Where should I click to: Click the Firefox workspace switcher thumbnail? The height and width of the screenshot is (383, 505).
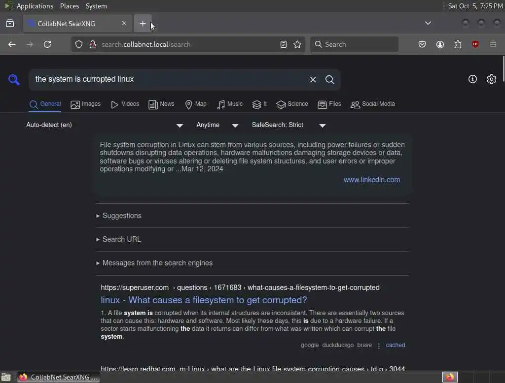tap(450, 377)
